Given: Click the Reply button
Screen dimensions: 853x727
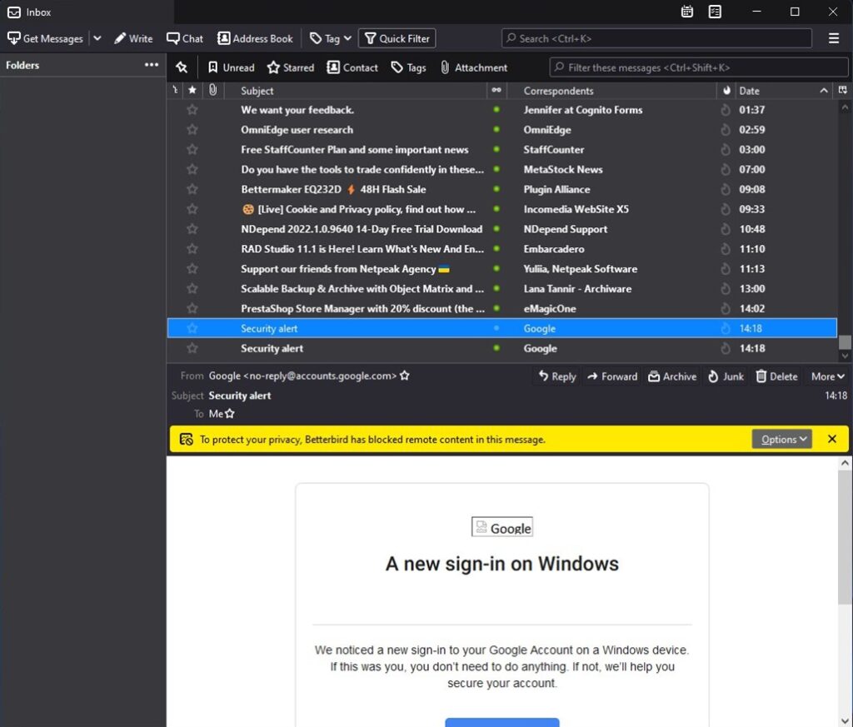Looking at the screenshot, I should [x=557, y=376].
